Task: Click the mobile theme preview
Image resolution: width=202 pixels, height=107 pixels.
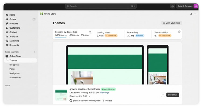Action: point(158,65)
